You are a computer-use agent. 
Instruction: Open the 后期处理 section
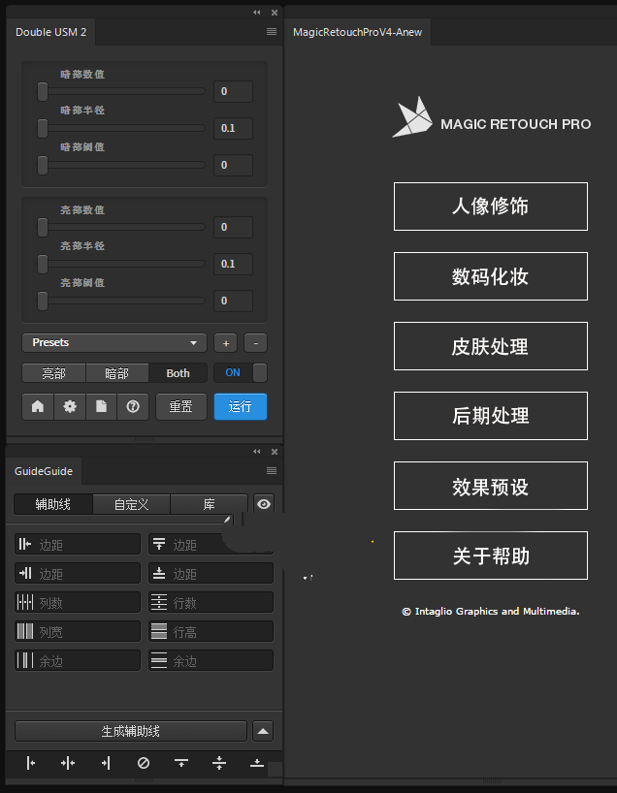click(x=491, y=416)
